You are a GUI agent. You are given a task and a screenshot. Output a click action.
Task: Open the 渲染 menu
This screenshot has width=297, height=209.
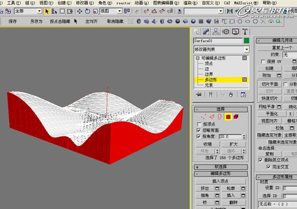pyautogui.click(x=190, y=3)
